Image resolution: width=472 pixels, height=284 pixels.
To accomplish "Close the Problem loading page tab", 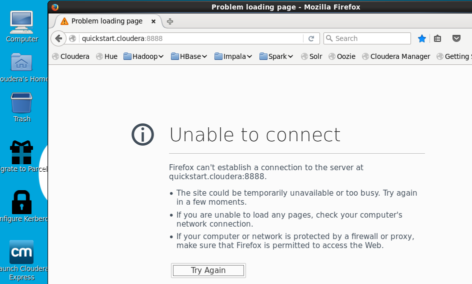I will point(153,21).
